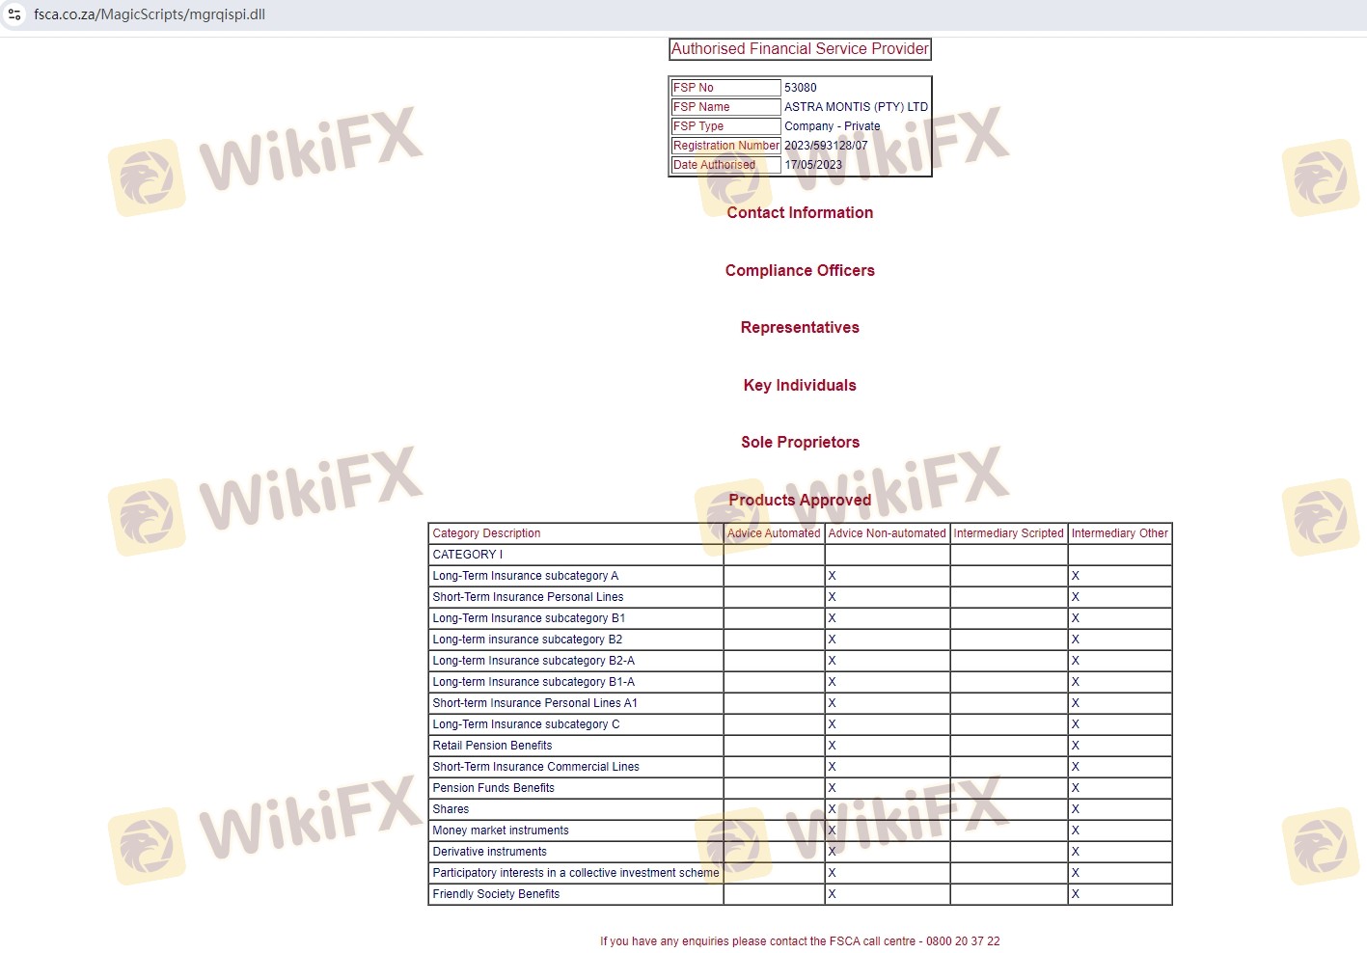Screen dimensions: 1367x953
Task: Select the date 17/05/2023
Action: point(813,165)
